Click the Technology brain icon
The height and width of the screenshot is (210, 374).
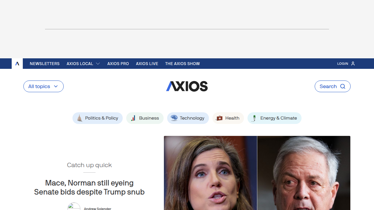click(174, 118)
